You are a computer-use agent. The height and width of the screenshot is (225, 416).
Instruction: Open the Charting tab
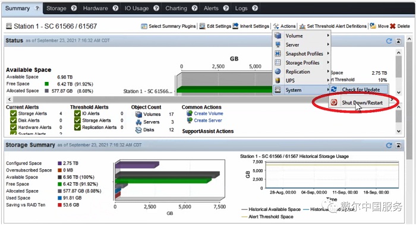click(176, 8)
